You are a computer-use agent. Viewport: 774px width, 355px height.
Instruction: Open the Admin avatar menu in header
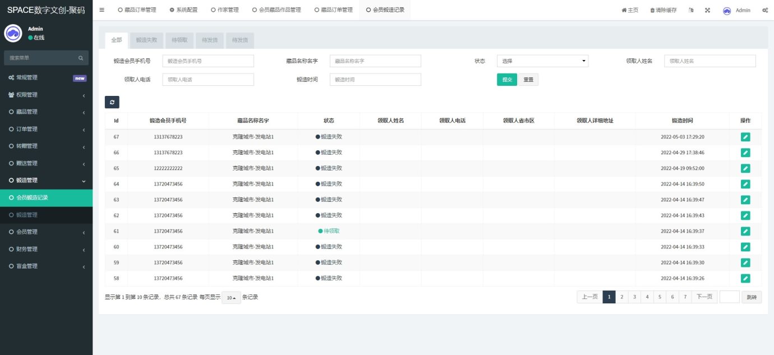click(x=736, y=10)
